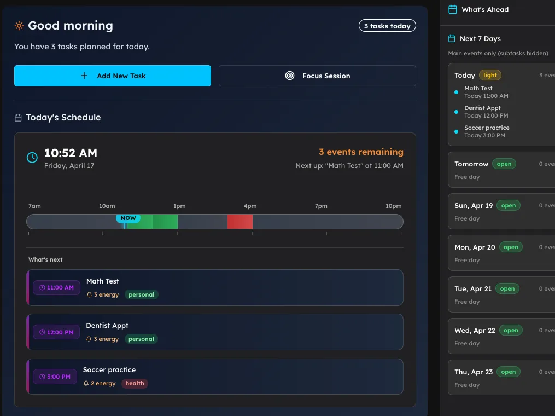Image resolution: width=555 pixels, height=416 pixels.
Task: Click the 'Friday, April 17' date text
Action: pos(69,165)
